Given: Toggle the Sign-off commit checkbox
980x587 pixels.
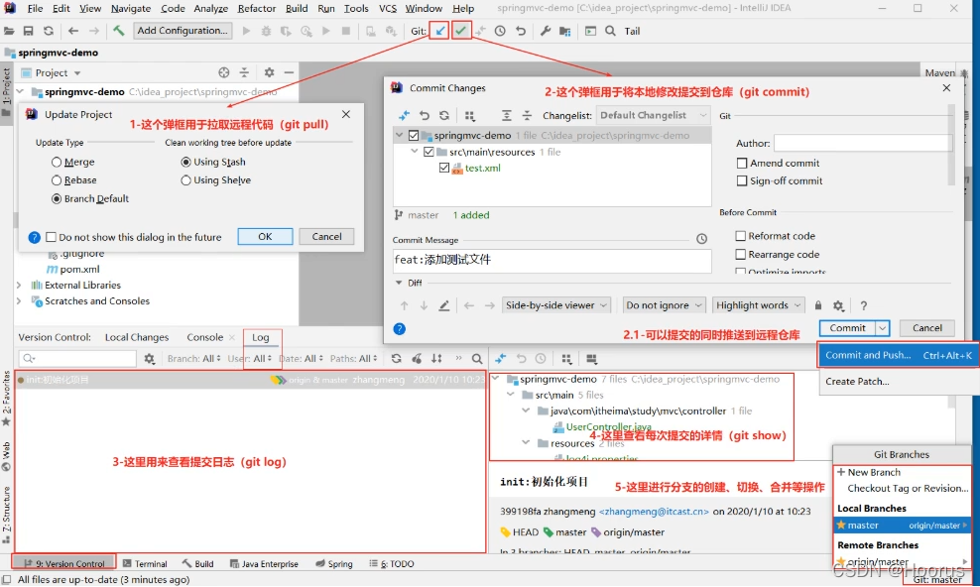Looking at the screenshot, I should click(x=742, y=180).
